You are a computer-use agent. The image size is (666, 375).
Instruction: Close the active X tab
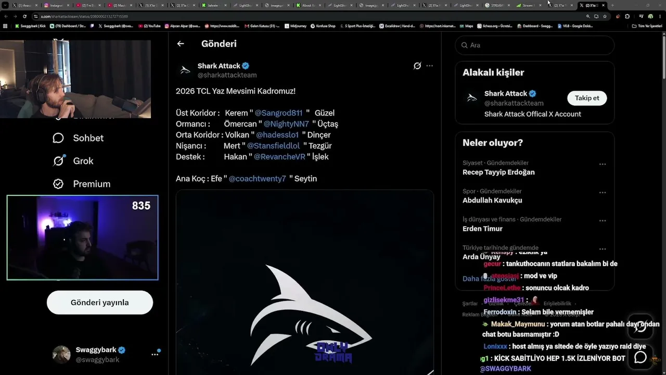(x=604, y=5)
